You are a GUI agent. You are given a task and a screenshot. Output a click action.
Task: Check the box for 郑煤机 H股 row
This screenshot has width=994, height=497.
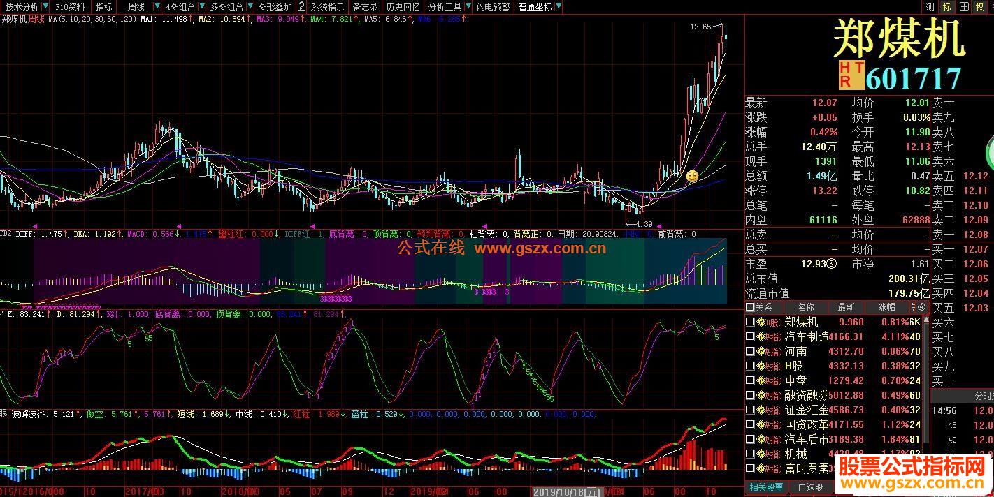[750, 322]
